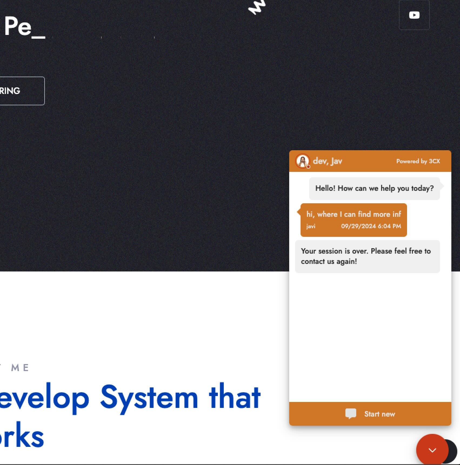Collapse the chat with the red chevron button
This screenshot has height=465, width=460.
point(432,450)
